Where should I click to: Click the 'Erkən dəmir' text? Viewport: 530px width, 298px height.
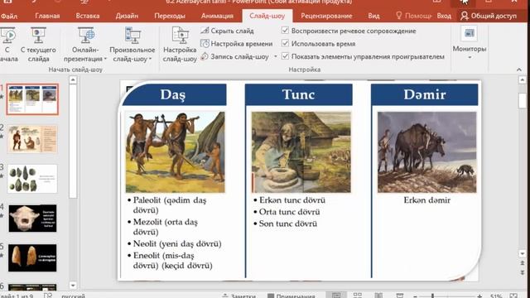(427, 200)
